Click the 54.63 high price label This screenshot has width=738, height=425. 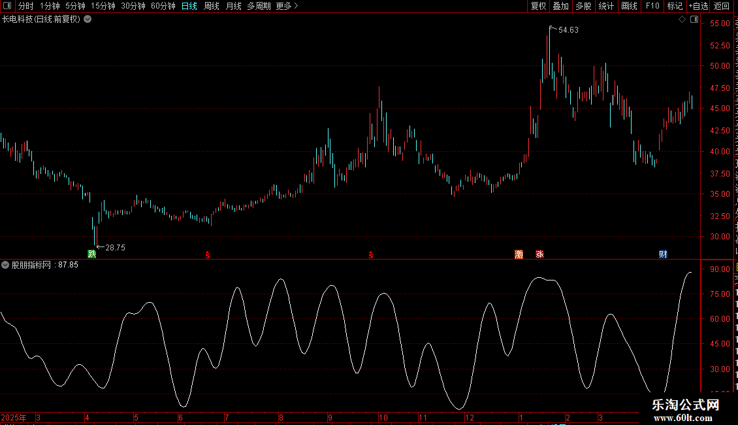tap(568, 30)
